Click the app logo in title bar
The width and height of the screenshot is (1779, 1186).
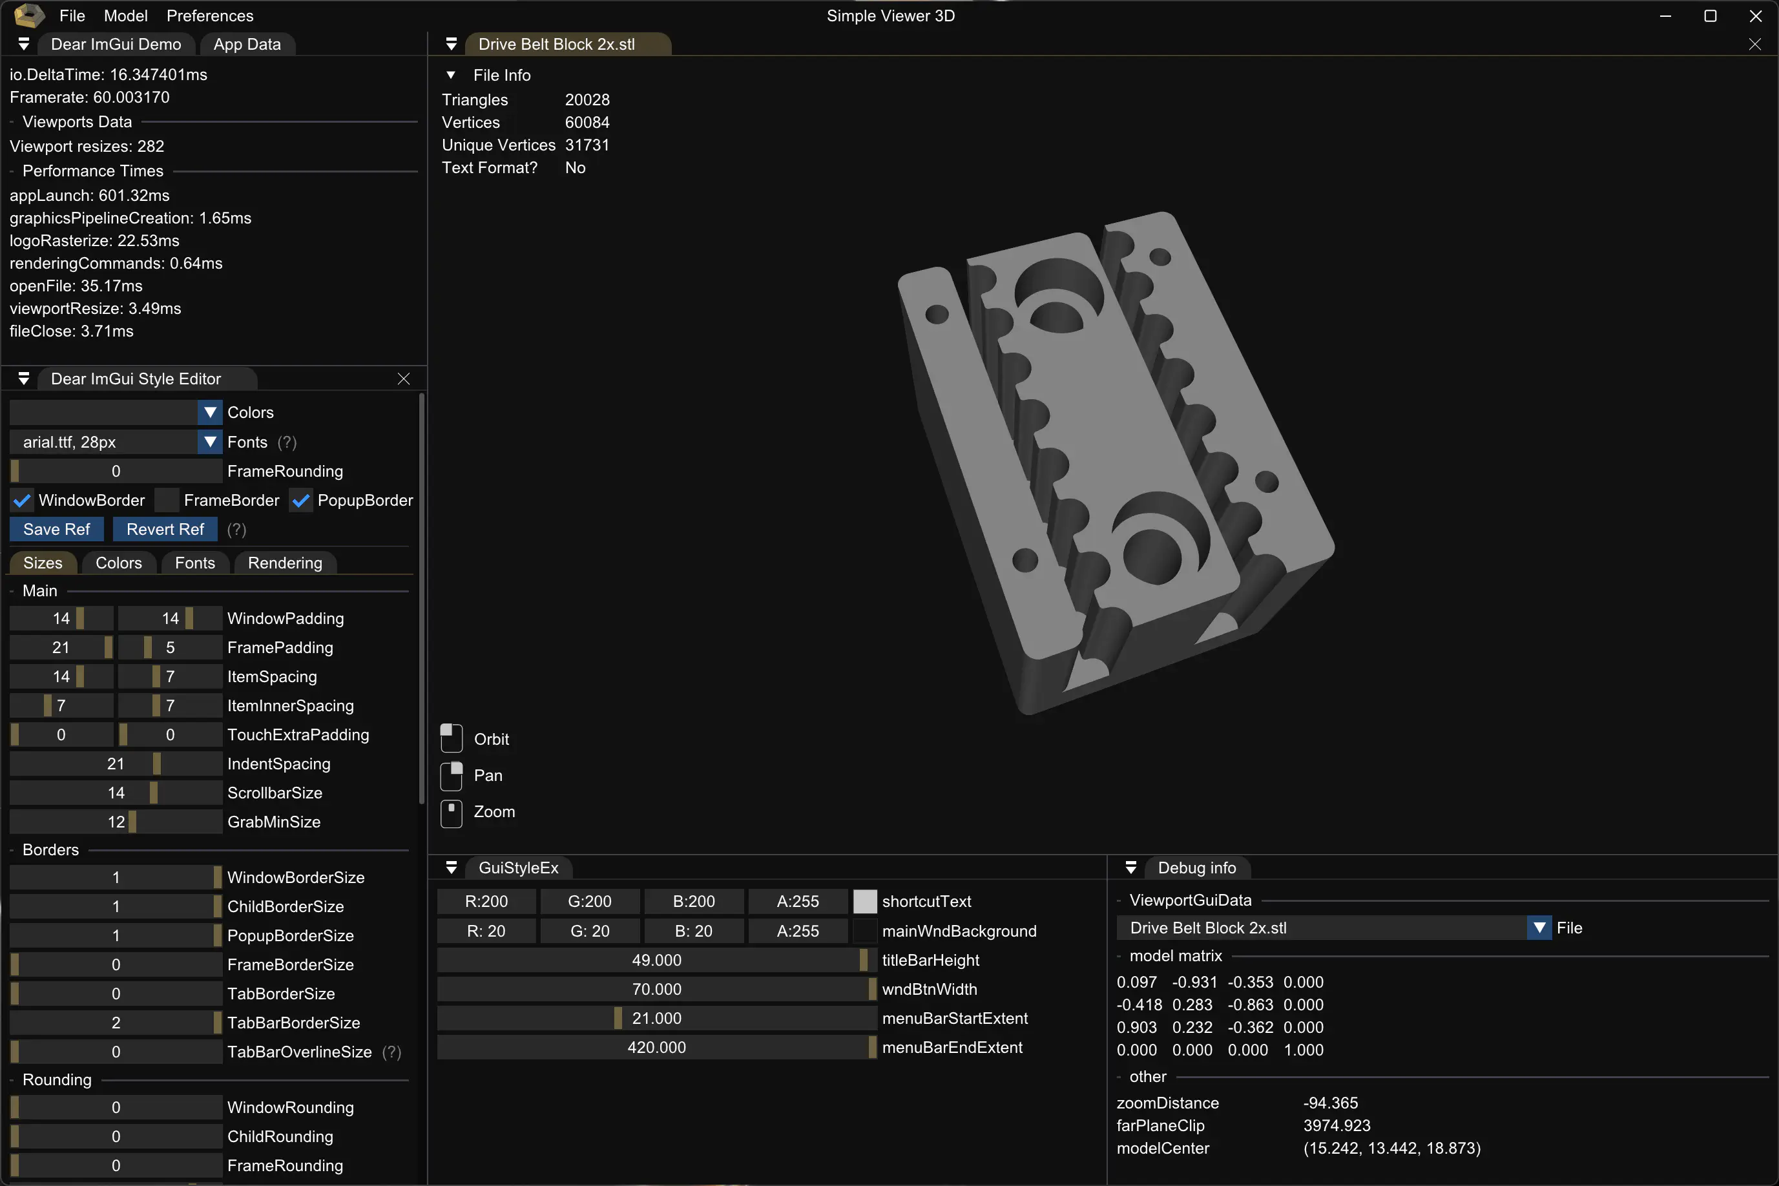(x=30, y=15)
